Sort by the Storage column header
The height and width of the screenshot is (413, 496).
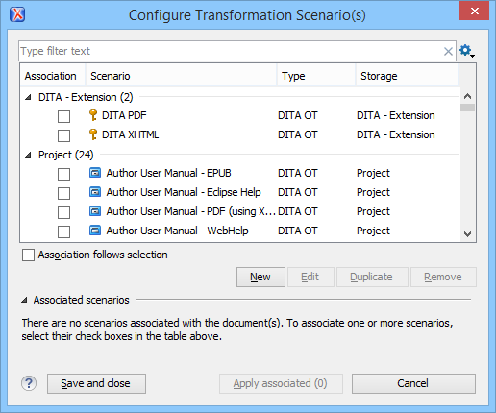(407, 76)
